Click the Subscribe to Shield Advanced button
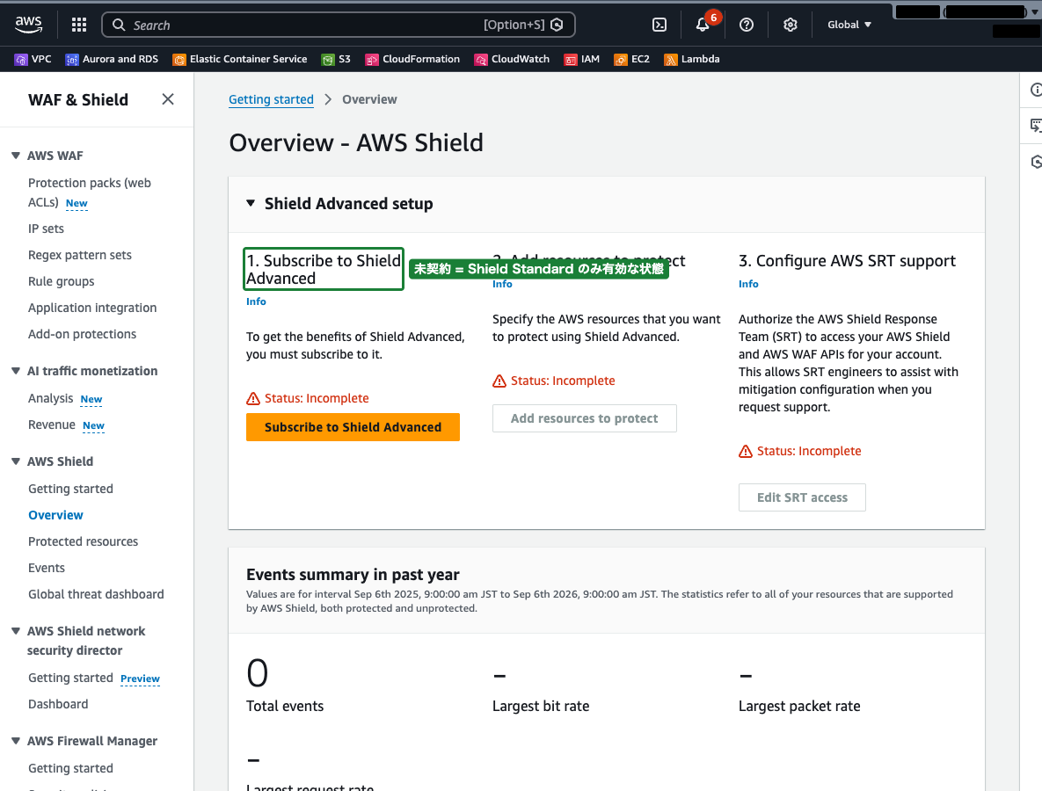This screenshot has width=1042, height=791. tap(353, 427)
